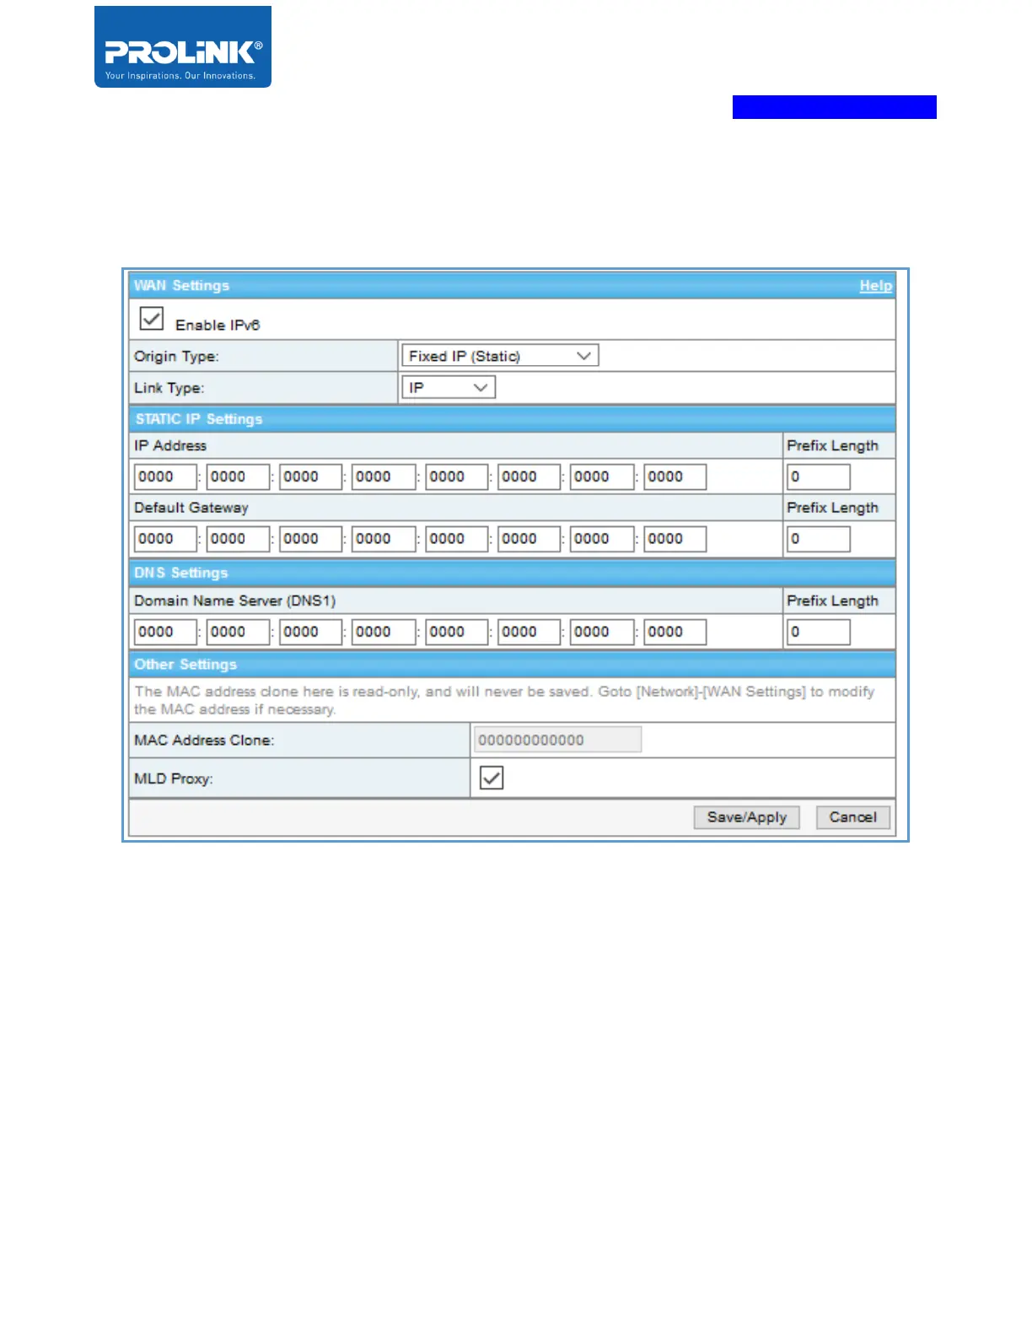
Task: Click the Default Gateway Prefix Length field
Action: pos(819,539)
